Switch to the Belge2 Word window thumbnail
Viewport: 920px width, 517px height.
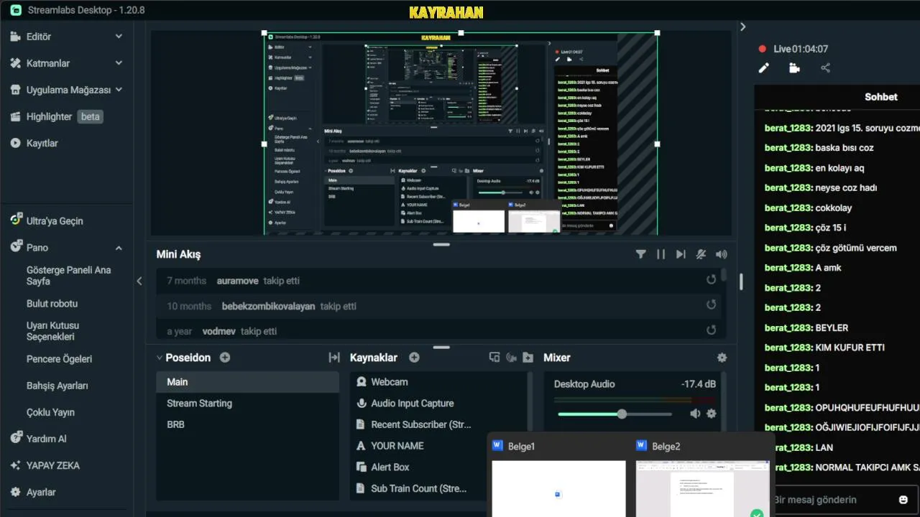pos(702,489)
